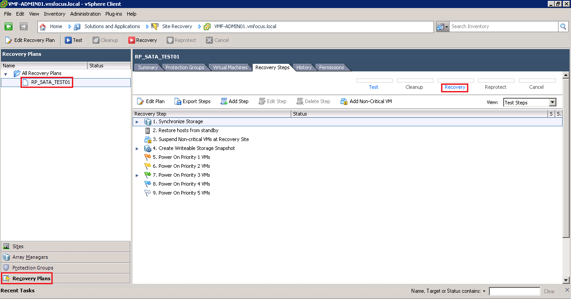
Task: Click the Export Steps icon
Action: [178, 101]
